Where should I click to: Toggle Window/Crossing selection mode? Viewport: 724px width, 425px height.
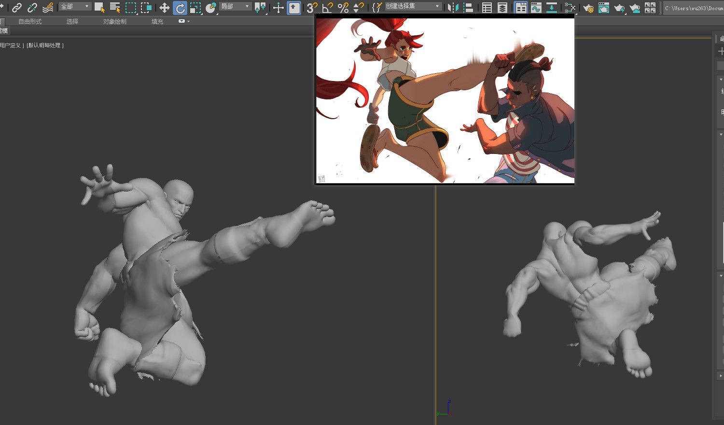[x=146, y=7]
